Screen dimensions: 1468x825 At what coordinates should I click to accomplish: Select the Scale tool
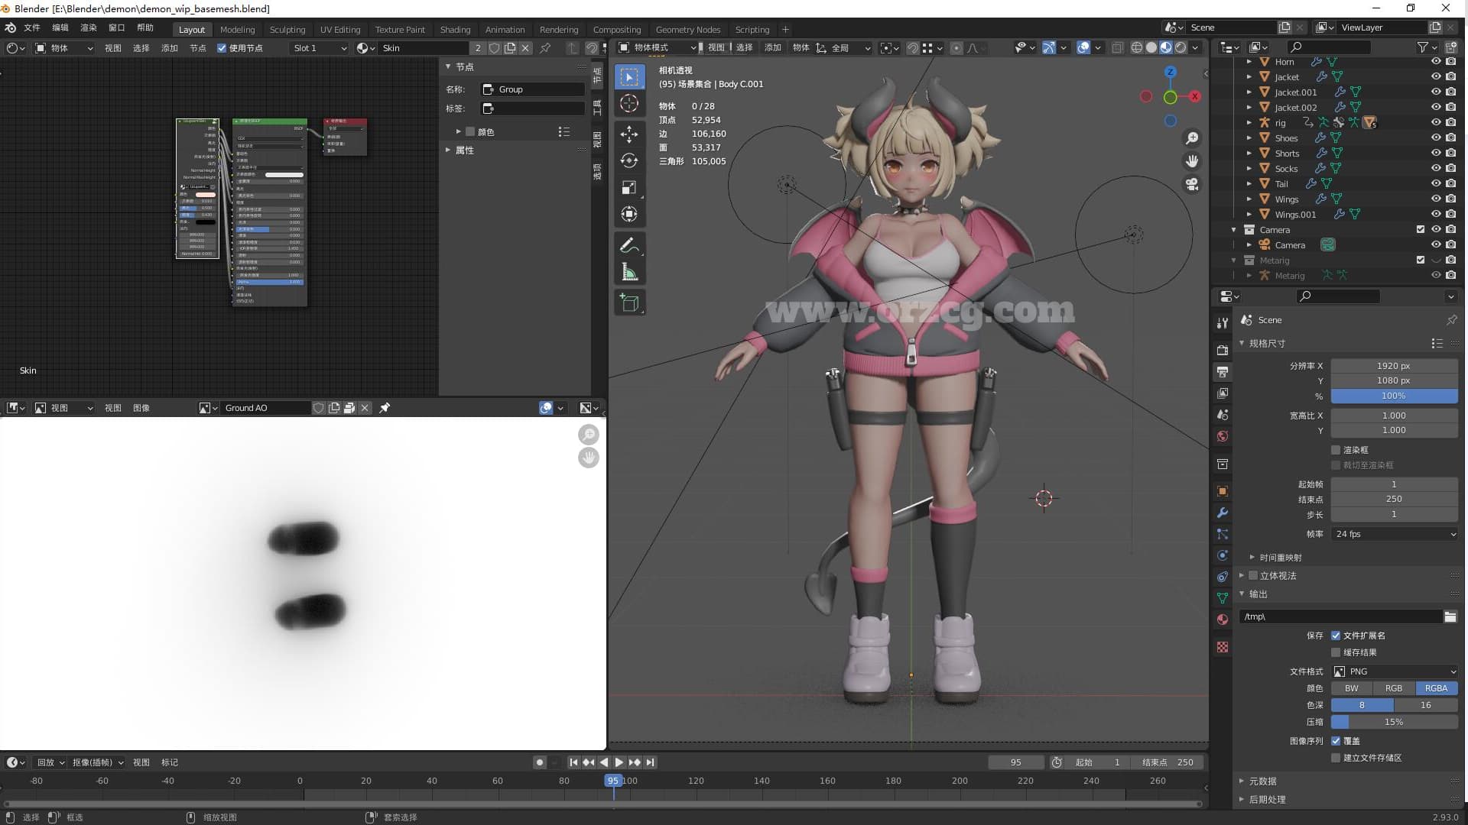629,188
